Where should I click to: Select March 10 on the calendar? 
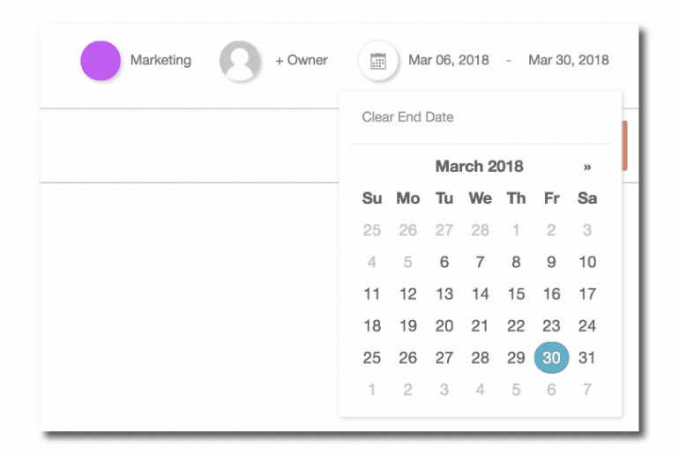coord(587,262)
